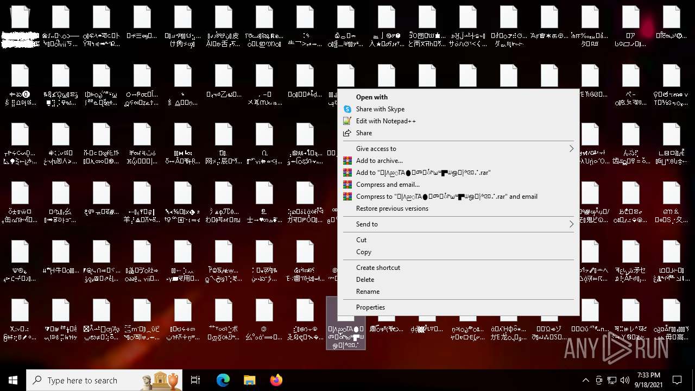Viewport: 695px width, 391px height.
Task: Open Task View on the taskbar
Action: 195,380
